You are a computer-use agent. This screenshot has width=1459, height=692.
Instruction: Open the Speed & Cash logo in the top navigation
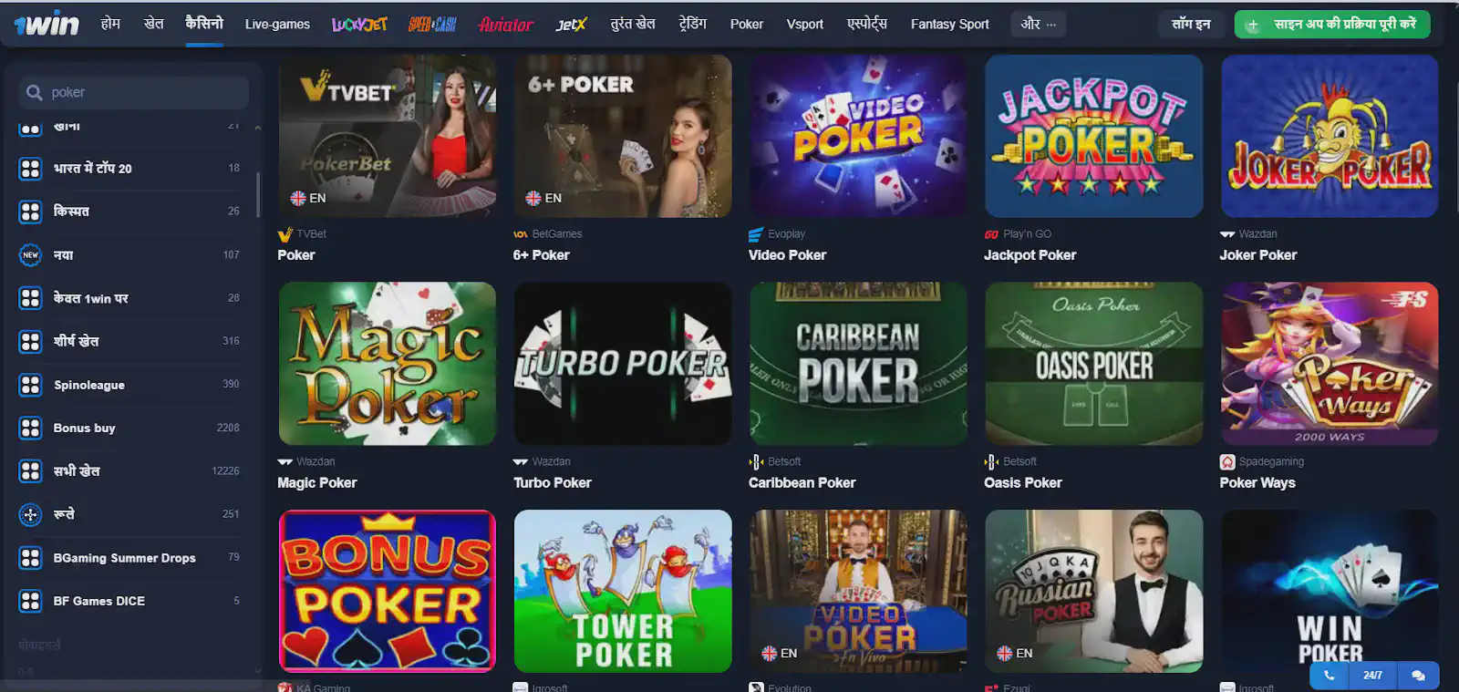(x=432, y=25)
